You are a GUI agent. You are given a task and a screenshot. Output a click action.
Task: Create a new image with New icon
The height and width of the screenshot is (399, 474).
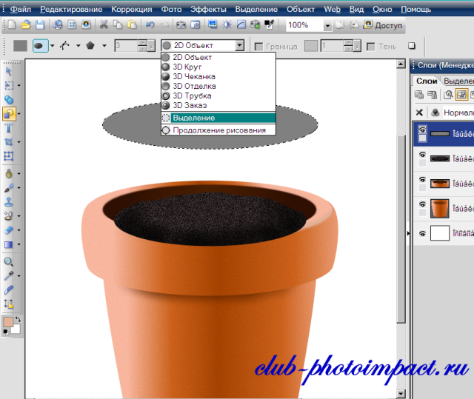tap(11, 24)
